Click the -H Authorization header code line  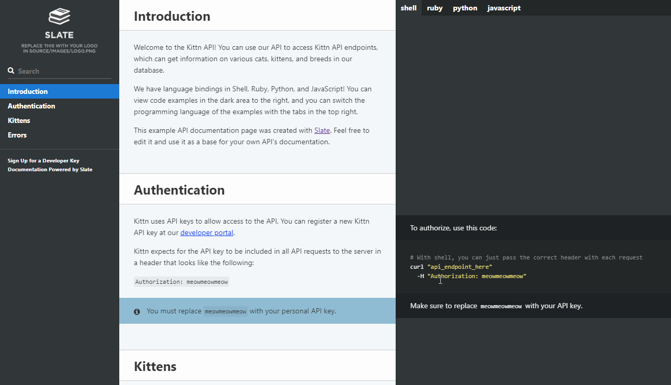[472, 276]
